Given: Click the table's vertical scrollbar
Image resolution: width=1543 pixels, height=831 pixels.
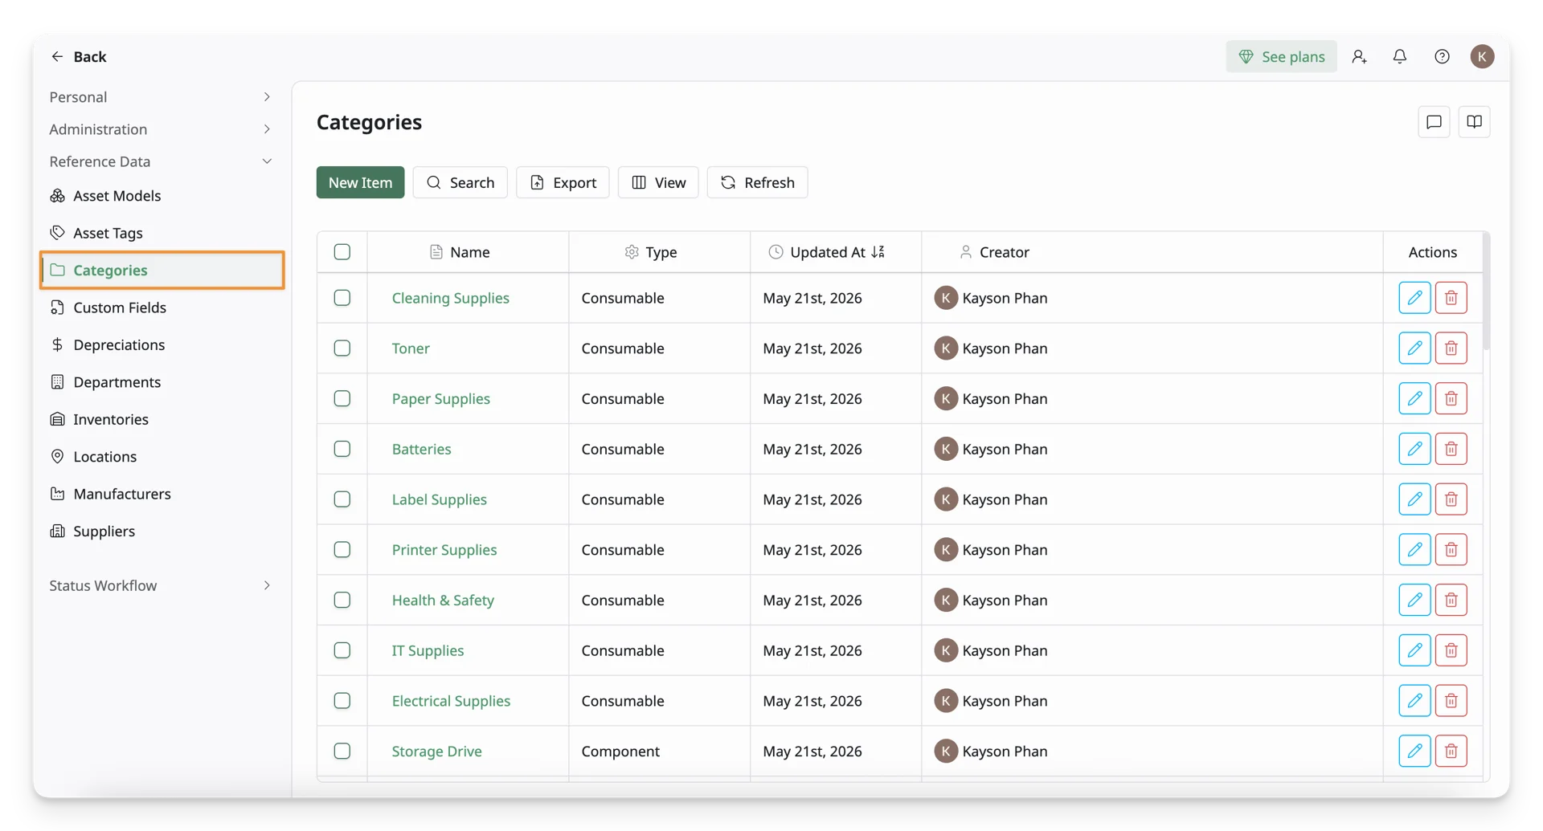Looking at the screenshot, I should [x=1486, y=293].
